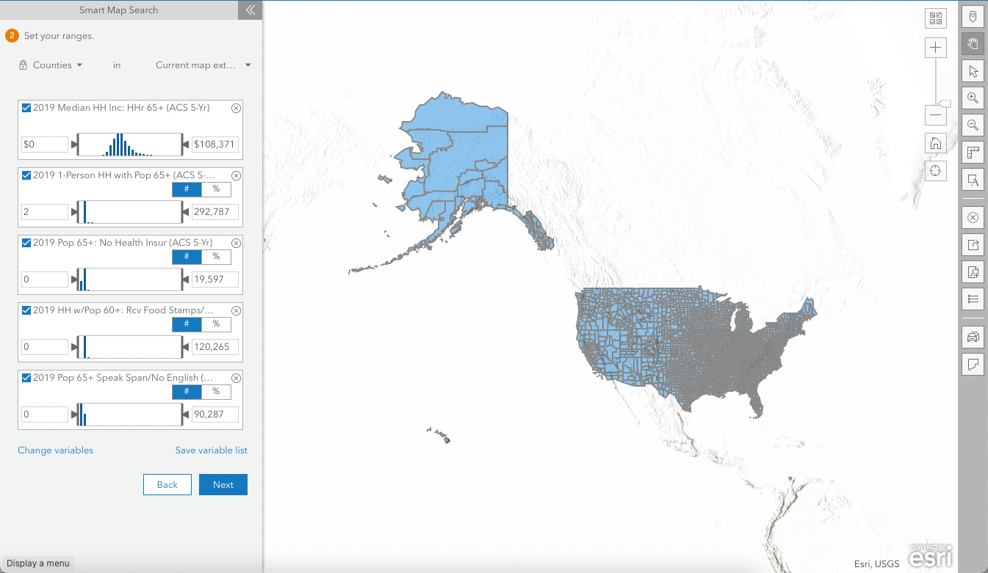The image size is (988, 573).
Task: Remove the Speak Span/No English variable
Action: (236, 378)
